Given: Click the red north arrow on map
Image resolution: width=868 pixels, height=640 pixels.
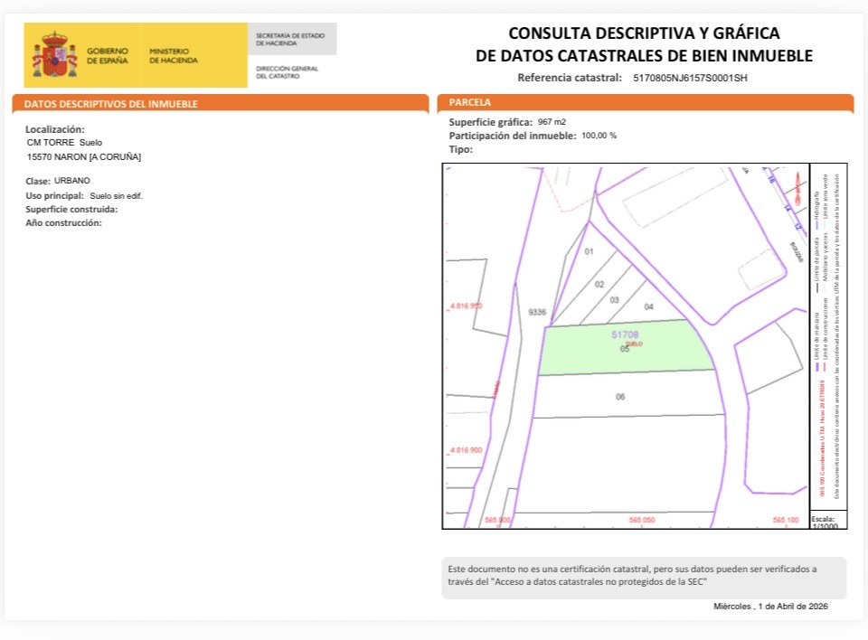Looking at the screenshot, I should click(797, 187).
